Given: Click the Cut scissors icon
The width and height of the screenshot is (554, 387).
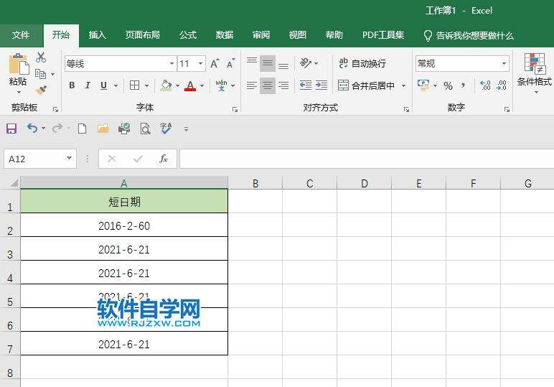Looking at the screenshot, I should tap(41, 57).
